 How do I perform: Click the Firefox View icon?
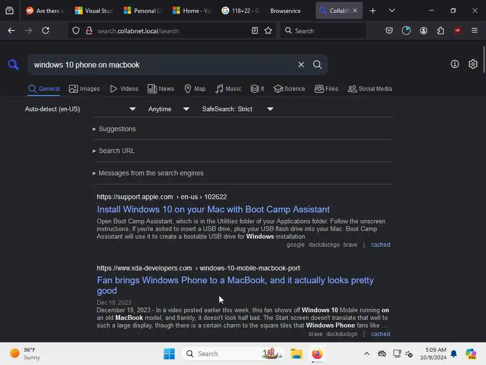point(9,10)
